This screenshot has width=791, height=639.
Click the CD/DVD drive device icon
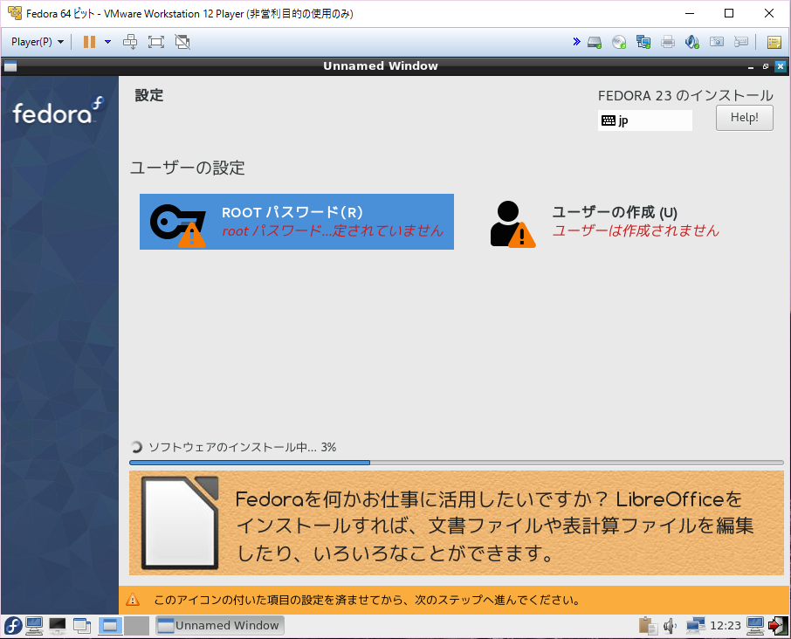tap(619, 42)
